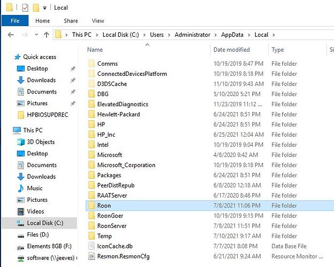Click the RoonServer folder icon
334x267 pixels.
(92, 226)
